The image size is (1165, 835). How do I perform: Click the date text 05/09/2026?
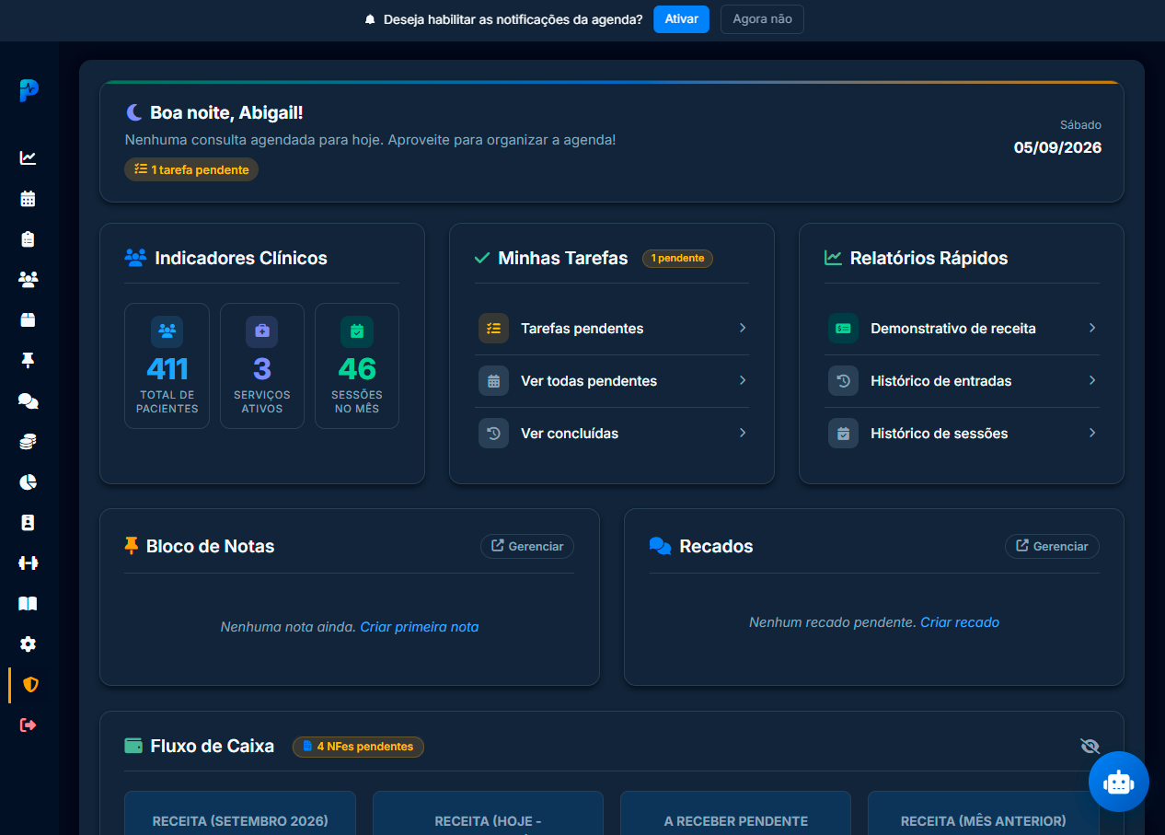coord(1057,147)
